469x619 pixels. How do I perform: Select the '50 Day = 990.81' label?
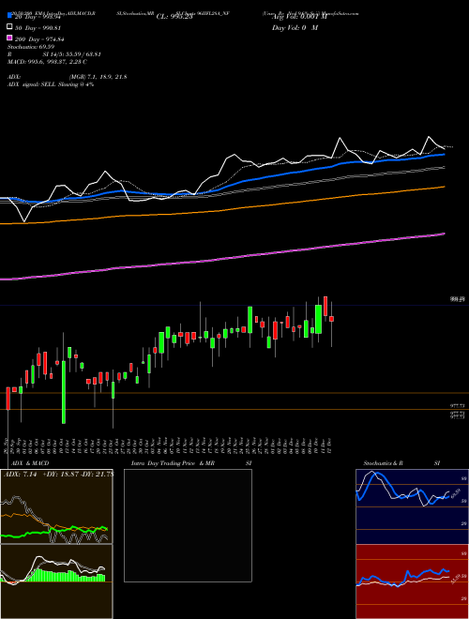point(38,28)
